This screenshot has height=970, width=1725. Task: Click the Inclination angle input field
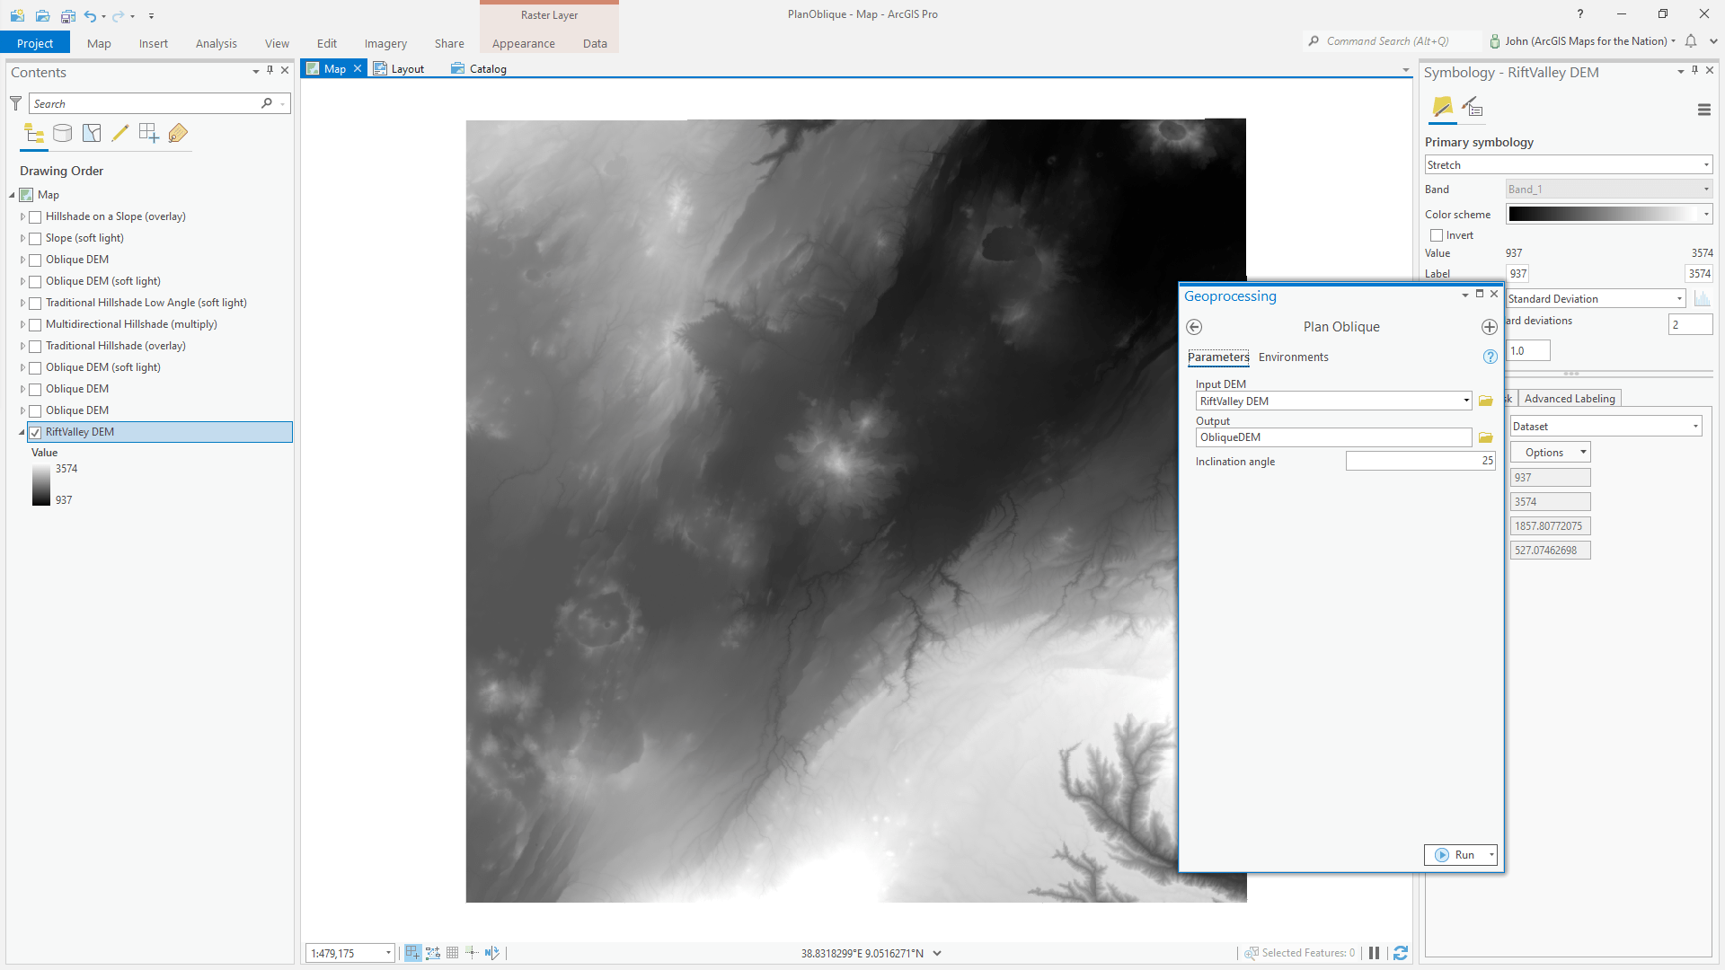pyautogui.click(x=1420, y=461)
